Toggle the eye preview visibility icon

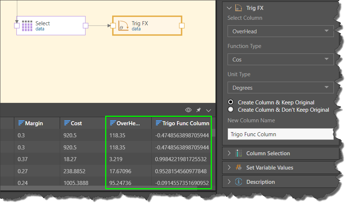(x=188, y=110)
